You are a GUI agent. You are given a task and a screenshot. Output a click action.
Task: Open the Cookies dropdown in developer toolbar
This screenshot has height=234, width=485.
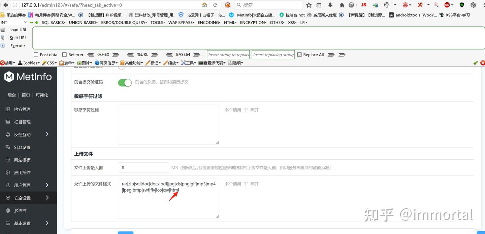(x=29, y=63)
